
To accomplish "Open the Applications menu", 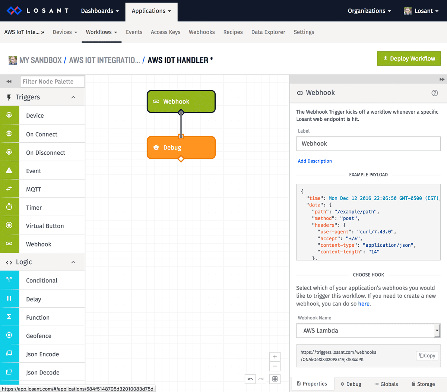I will 151,11.
